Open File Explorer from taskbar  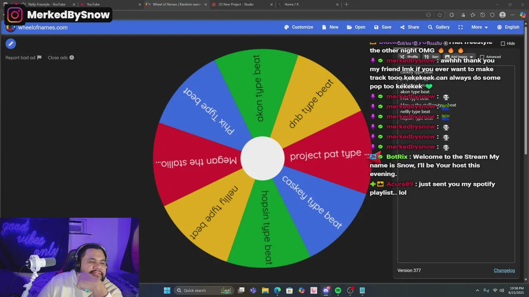(265, 290)
